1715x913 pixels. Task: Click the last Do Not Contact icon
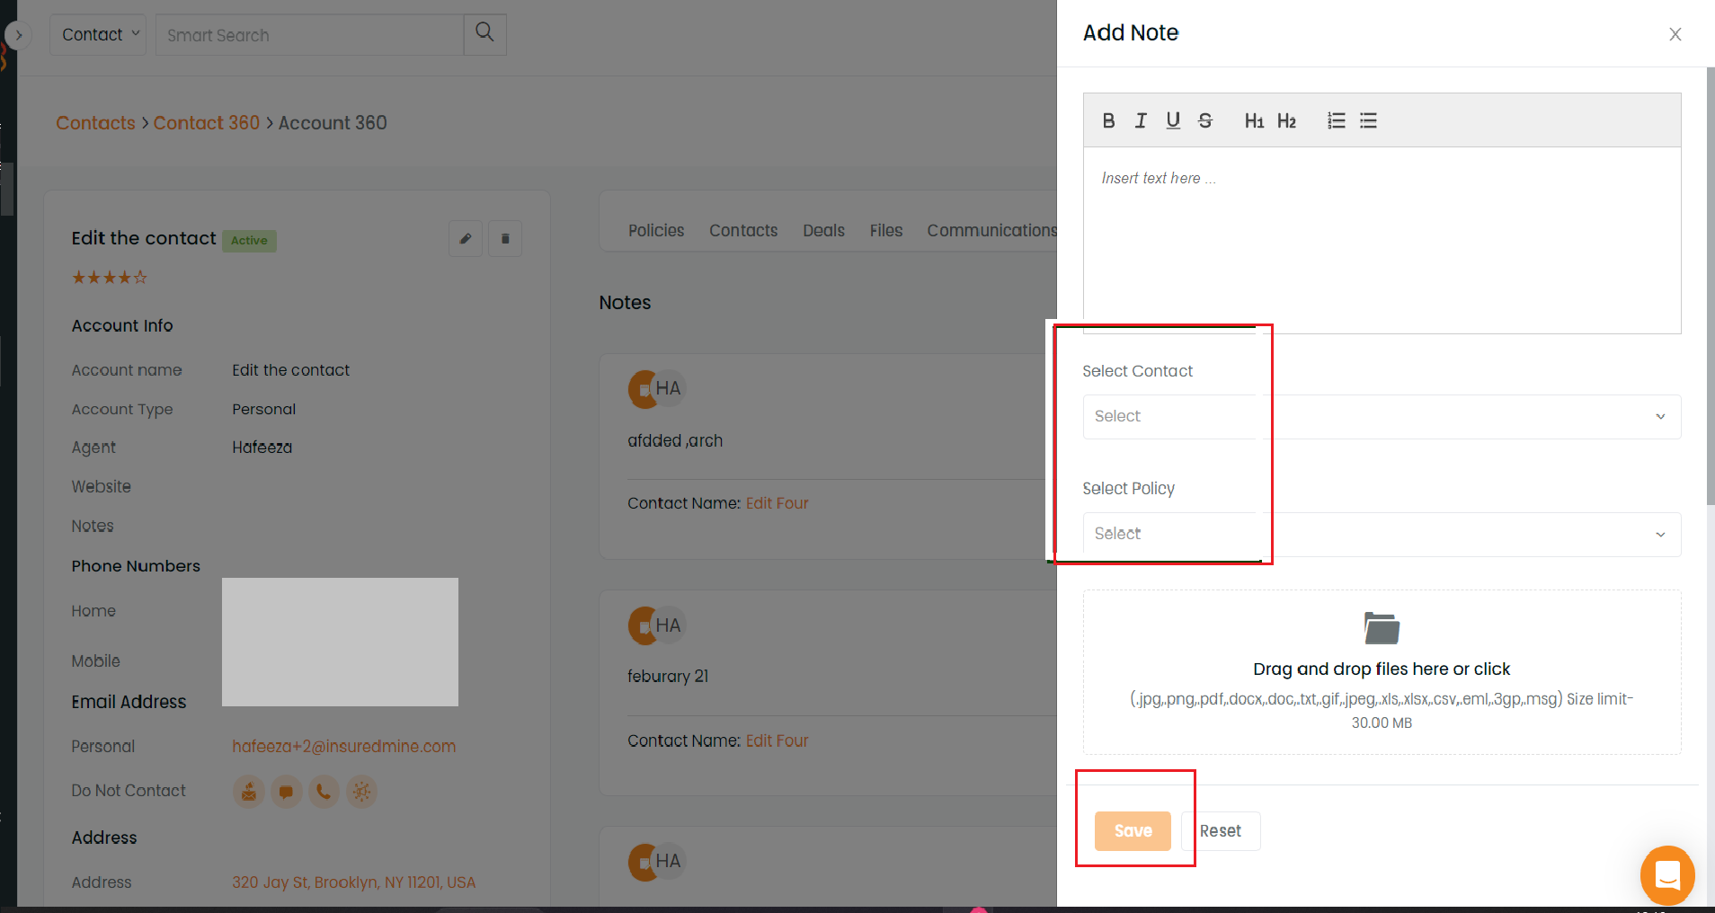click(361, 792)
